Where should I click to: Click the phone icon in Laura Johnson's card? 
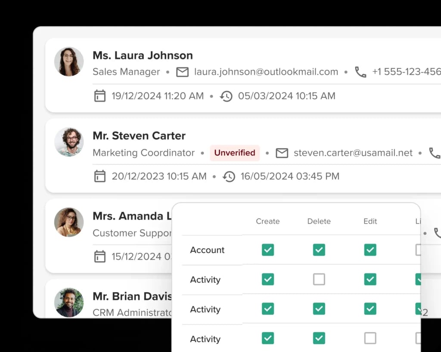[360, 72]
